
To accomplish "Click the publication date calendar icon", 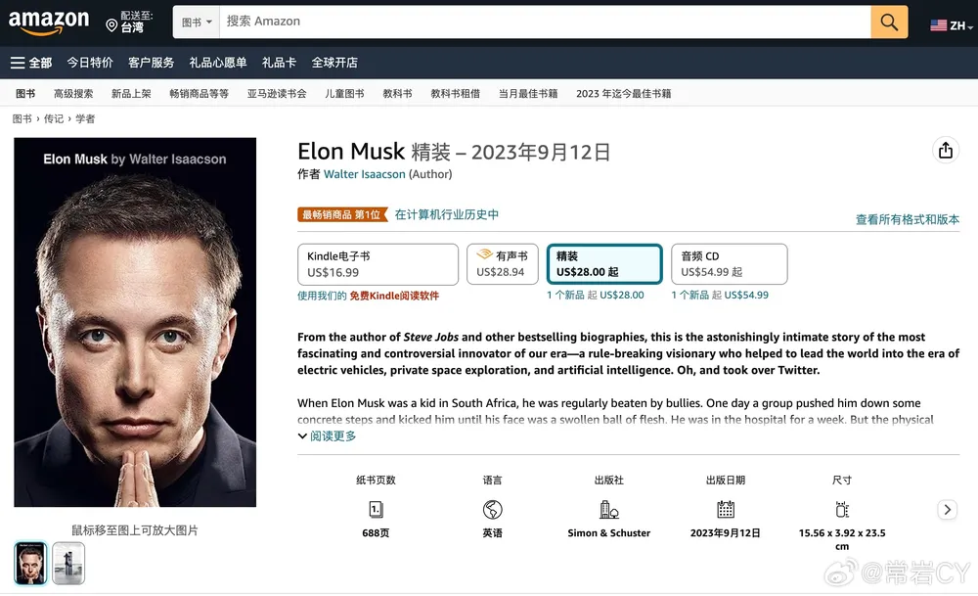I will 725,510.
